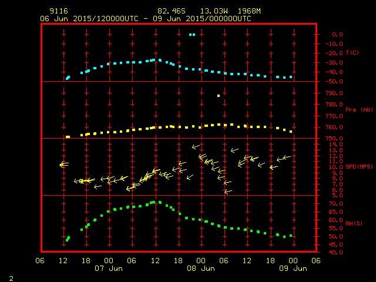Image resolution: width=376 pixels, height=282 pixels.
Task: Click the "70.0" humidity scale label
Action: pos(335,204)
